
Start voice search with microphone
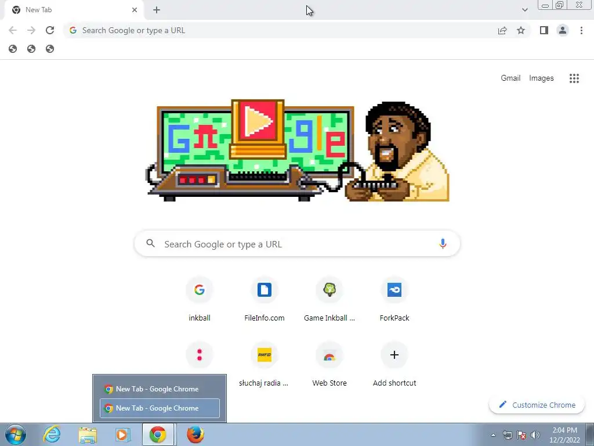point(443,243)
